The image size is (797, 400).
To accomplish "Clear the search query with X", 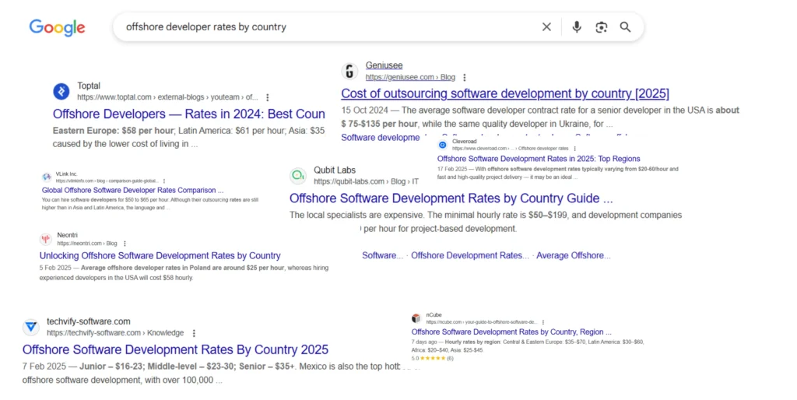I will coord(546,27).
